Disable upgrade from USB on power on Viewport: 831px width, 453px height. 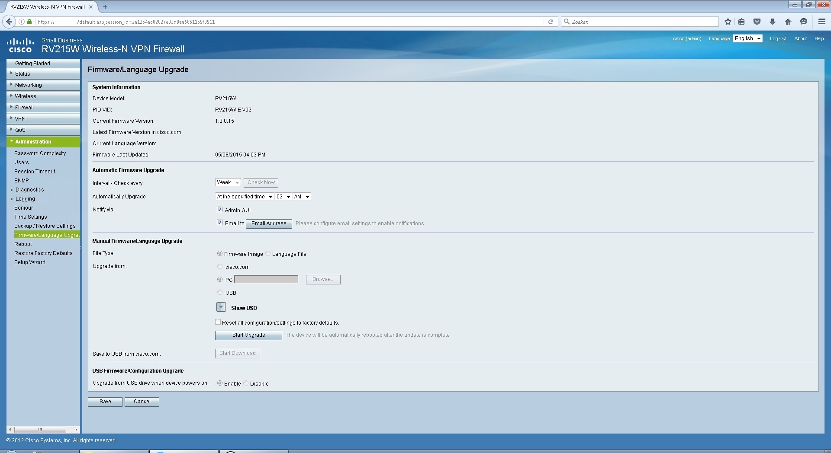click(246, 383)
